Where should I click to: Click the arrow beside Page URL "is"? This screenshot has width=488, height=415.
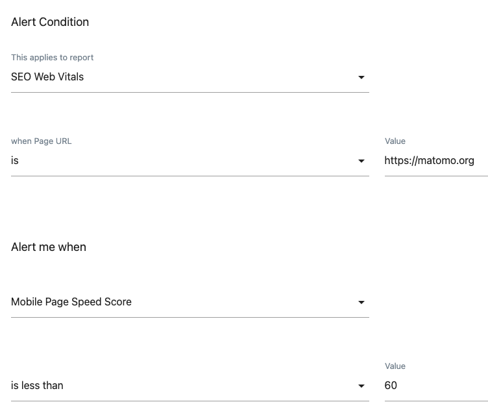pos(361,161)
